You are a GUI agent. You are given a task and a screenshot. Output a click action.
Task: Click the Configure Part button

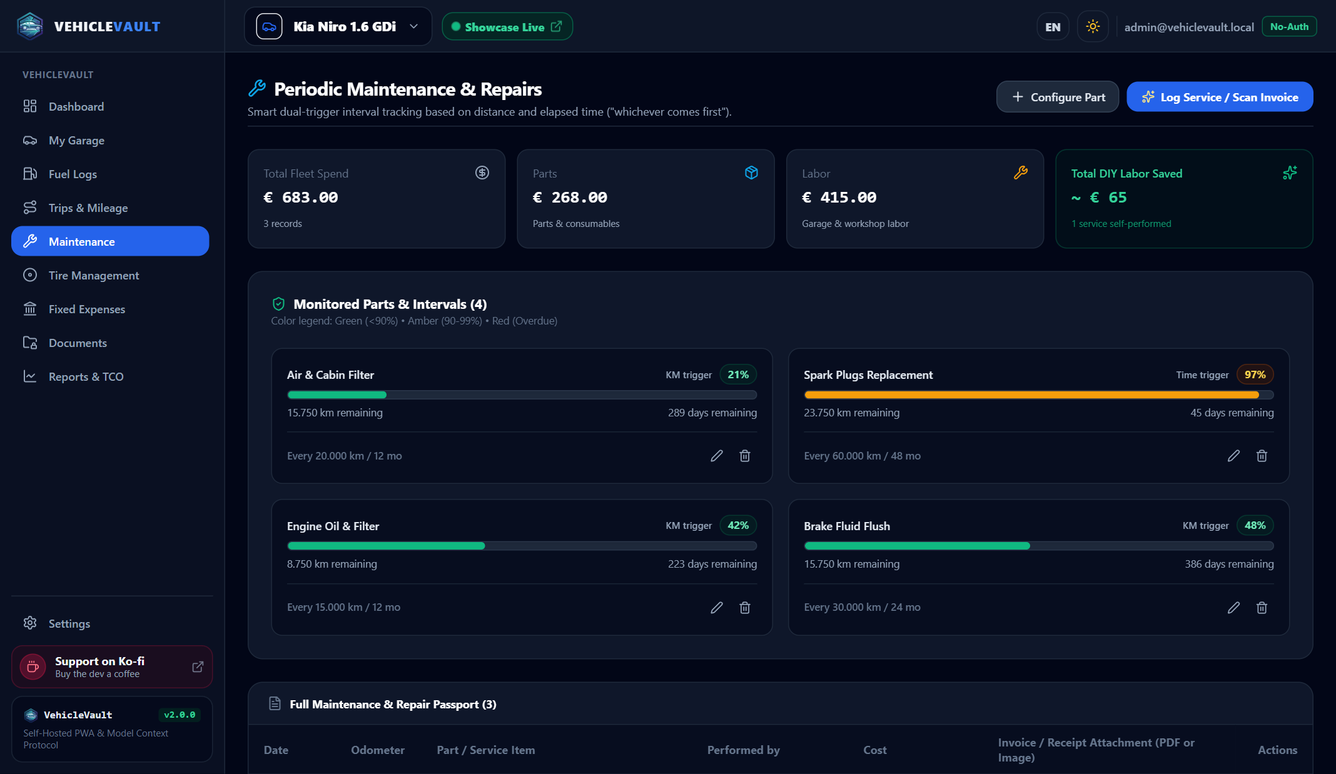point(1058,97)
